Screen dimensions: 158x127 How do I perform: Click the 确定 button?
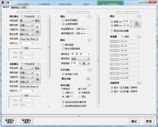pos(134,121)
